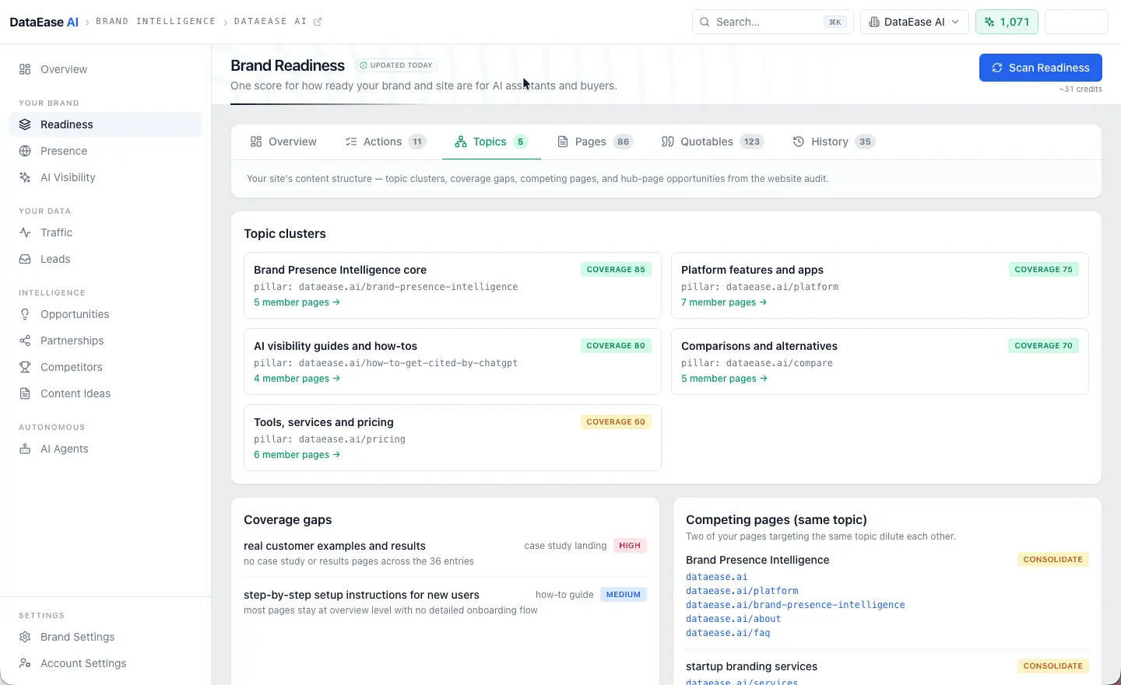This screenshot has width=1121, height=685.
Task: Click the Readiness layers icon in sidebar
Action: (25, 124)
